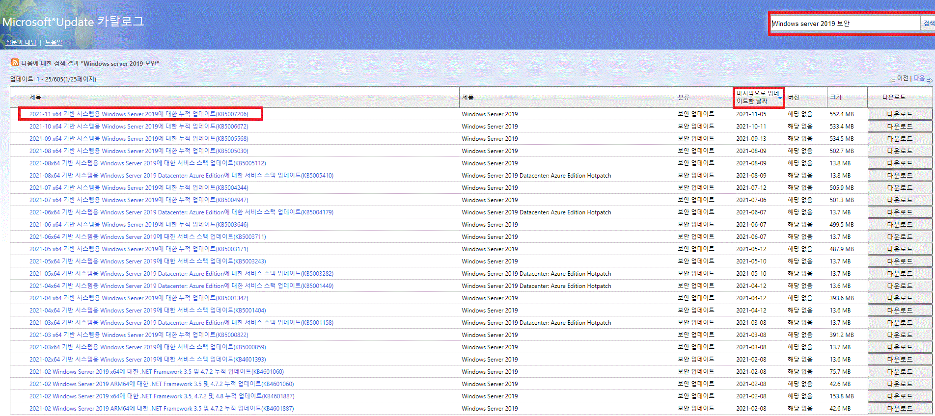Download the KB5005568 update
The image size is (935, 416).
tap(900, 138)
